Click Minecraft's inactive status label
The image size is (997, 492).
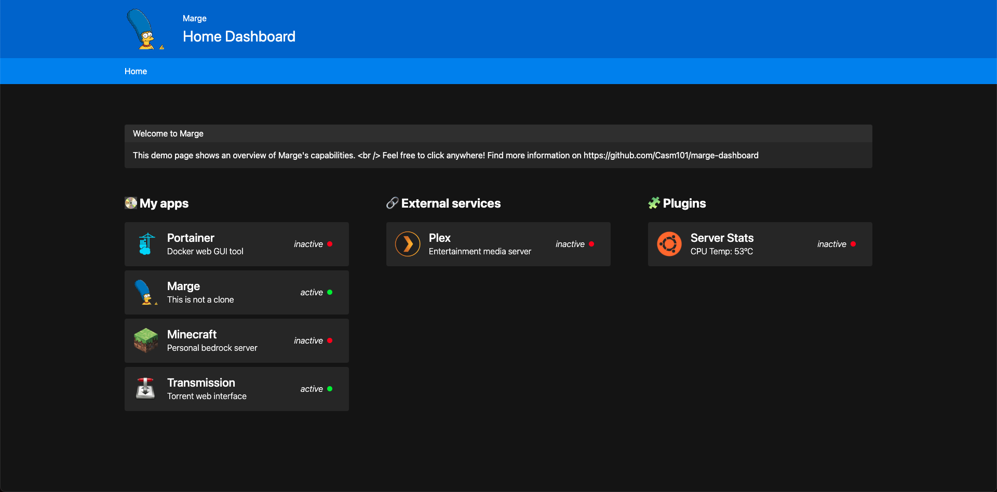pos(308,340)
